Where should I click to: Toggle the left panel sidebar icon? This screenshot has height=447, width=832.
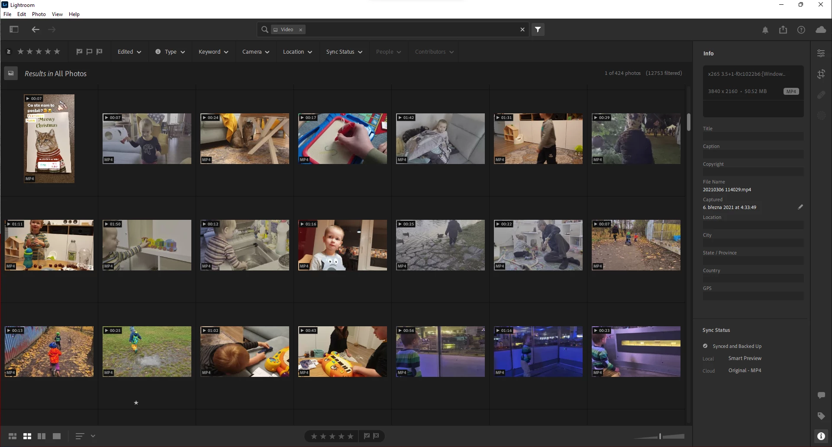coord(14,29)
